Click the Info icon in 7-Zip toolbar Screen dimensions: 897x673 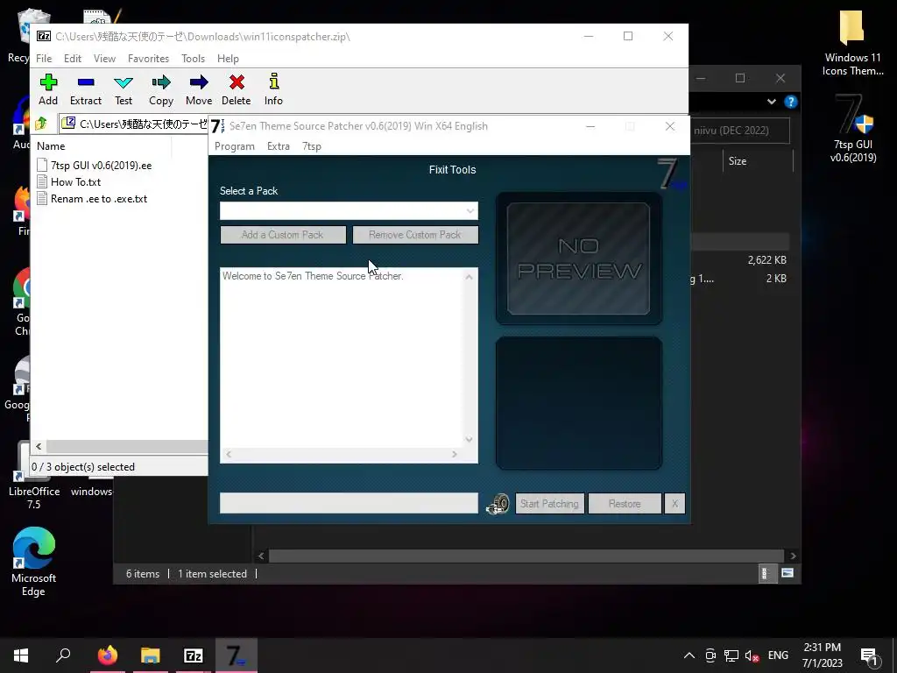(x=274, y=81)
